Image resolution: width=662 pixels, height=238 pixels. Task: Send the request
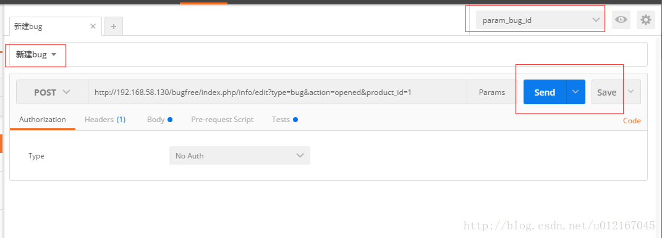pos(545,92)
